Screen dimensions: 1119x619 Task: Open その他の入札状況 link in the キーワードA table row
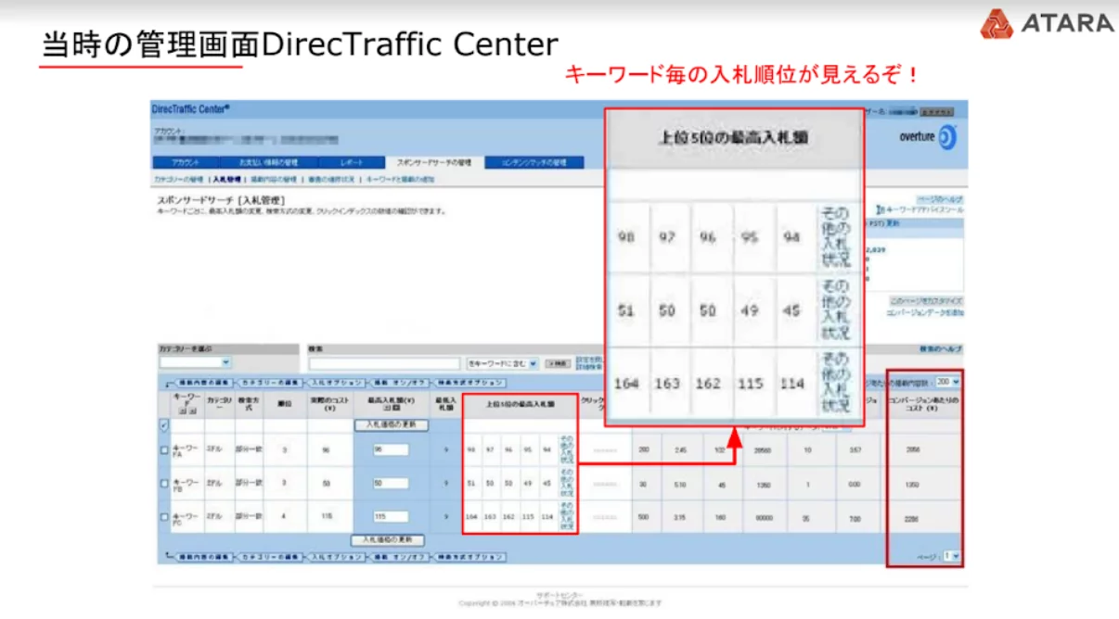coord(567,449)
